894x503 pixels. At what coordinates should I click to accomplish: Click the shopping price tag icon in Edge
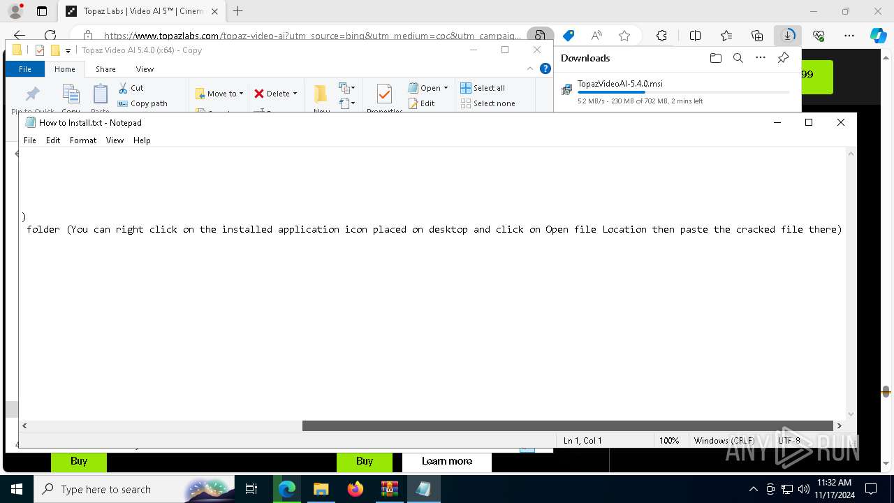coord(569,36)
